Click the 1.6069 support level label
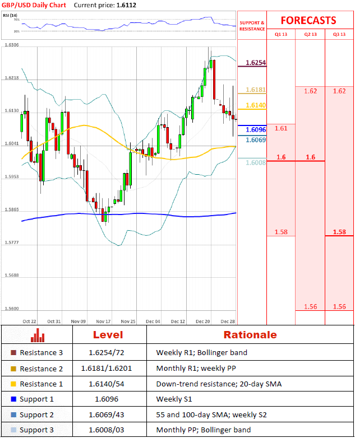 tap(256, 139)
